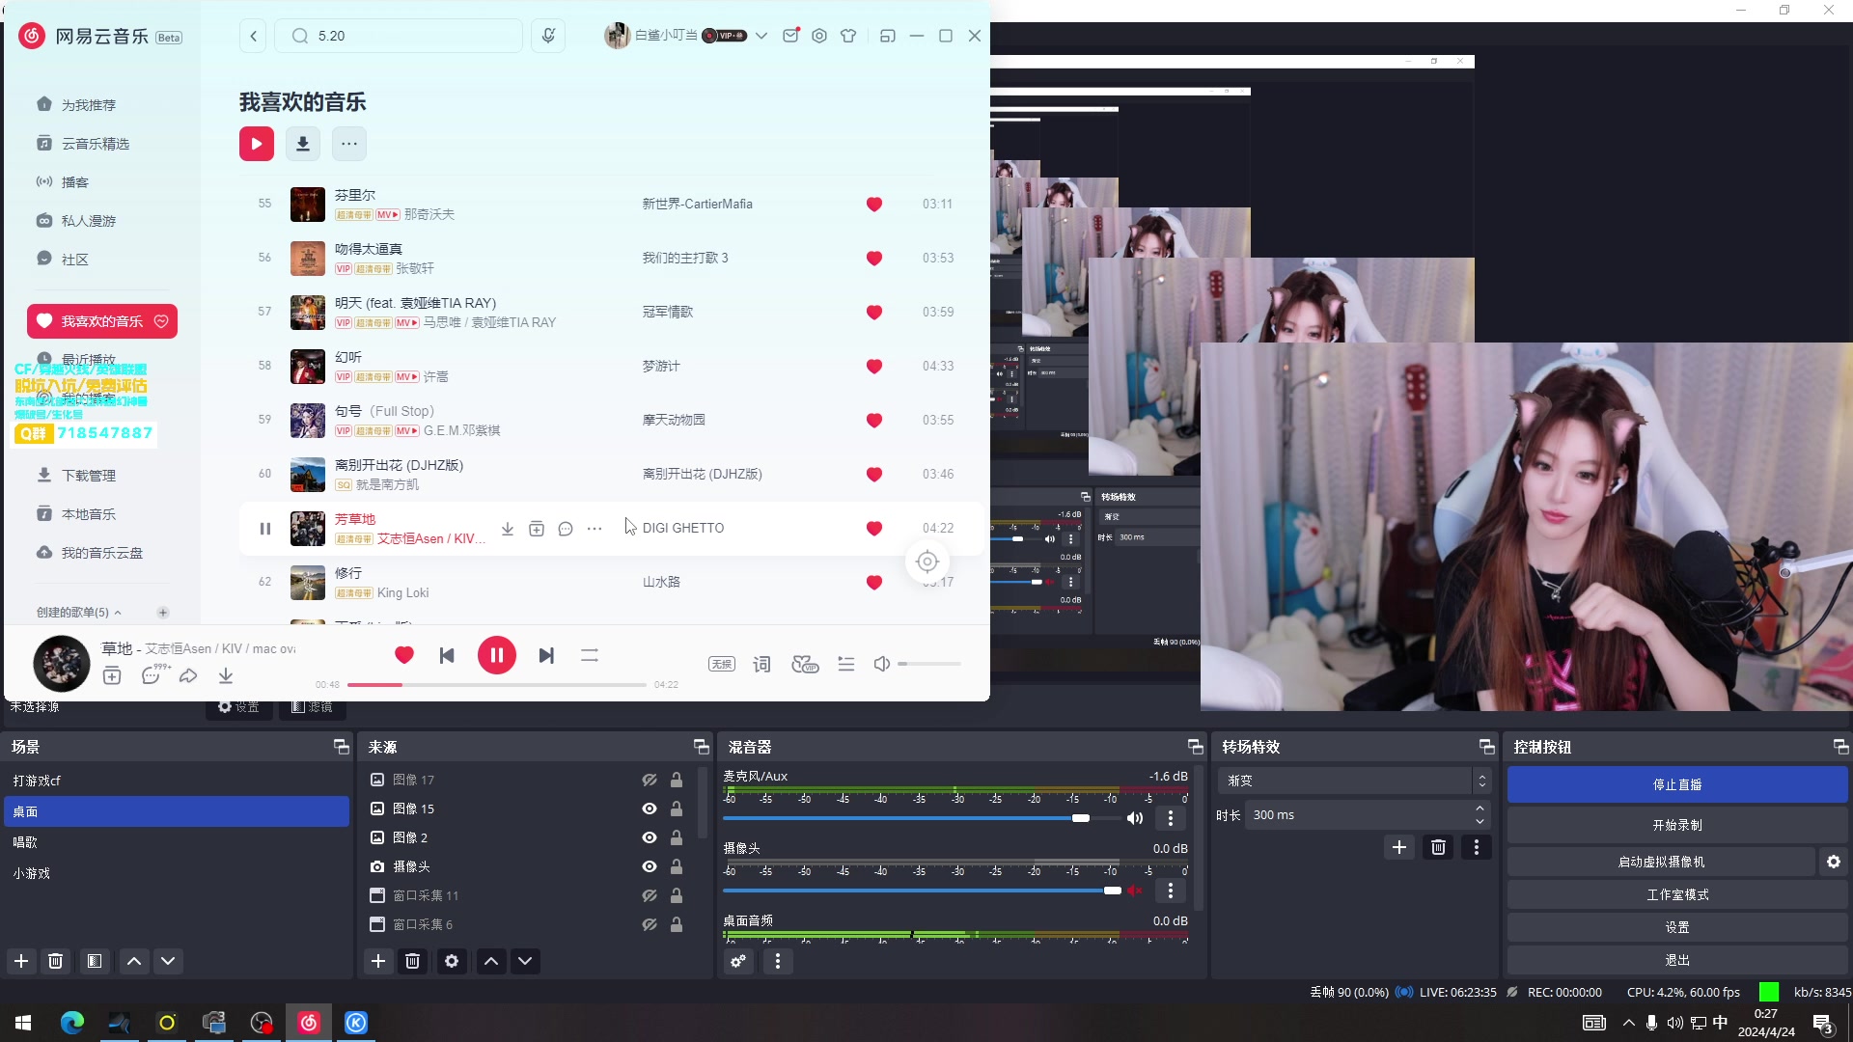The image size is (1853, 1042).
Task: Unlike the song 修行 heart icon
Action: click(874, 583)
